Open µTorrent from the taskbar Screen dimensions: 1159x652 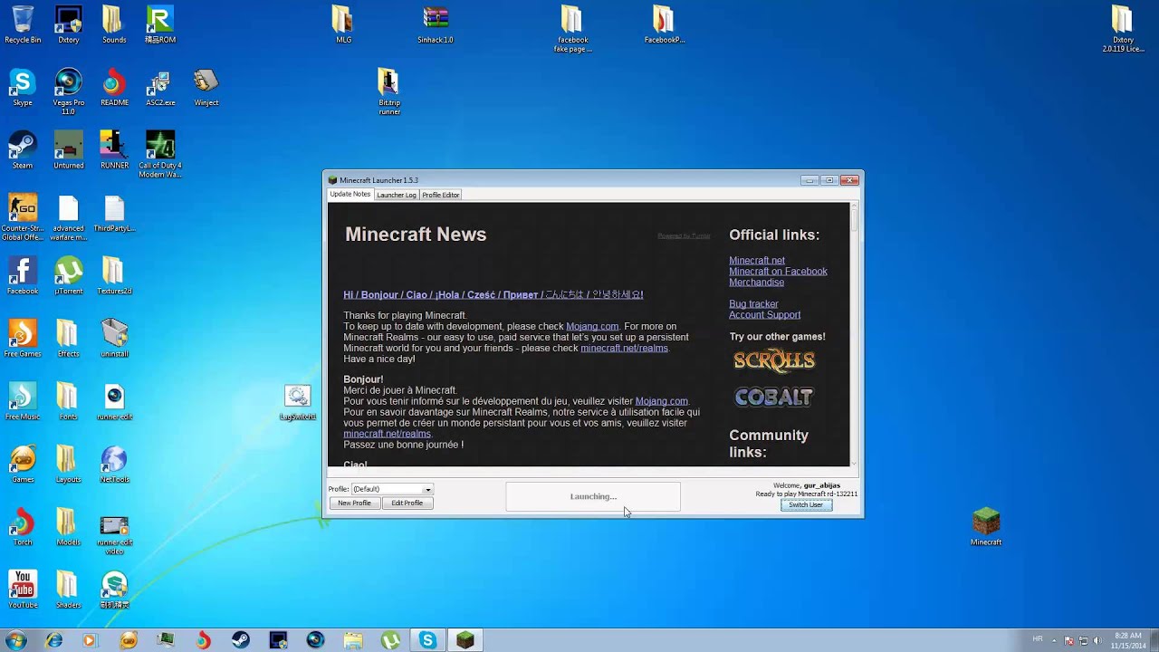390,640
